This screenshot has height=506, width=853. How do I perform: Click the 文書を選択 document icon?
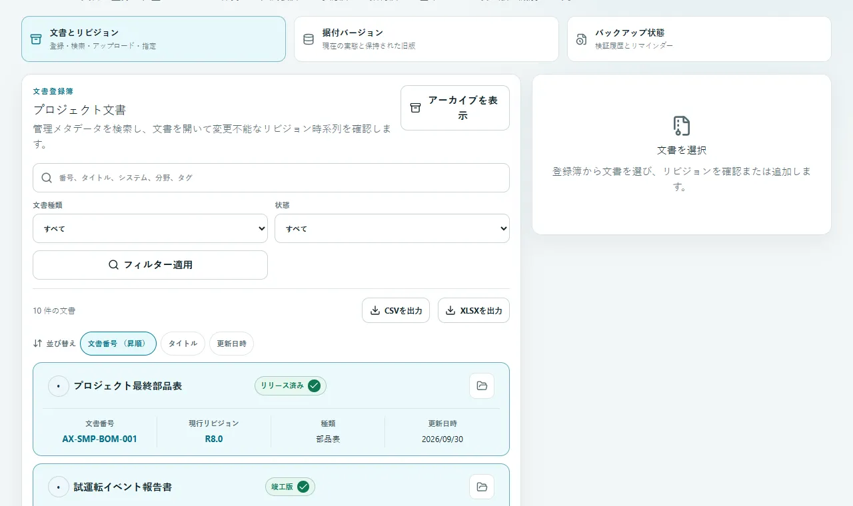point(682,126)
